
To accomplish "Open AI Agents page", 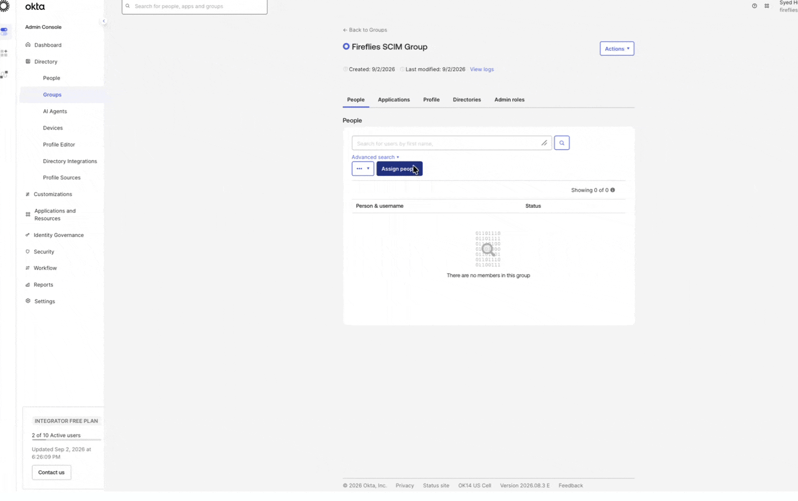I will coord(55,112).
